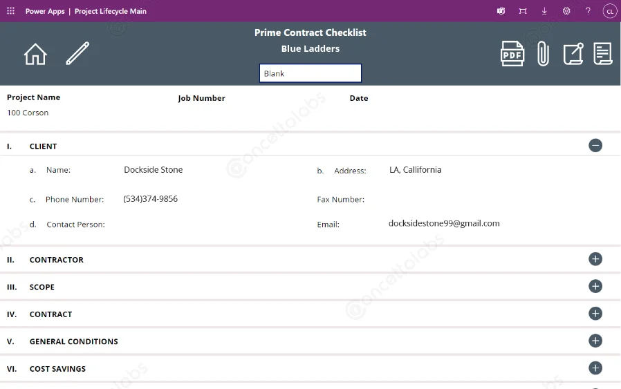Go to the Home screen icon
The width and height of the screenshot is (621, 389).
35,54
